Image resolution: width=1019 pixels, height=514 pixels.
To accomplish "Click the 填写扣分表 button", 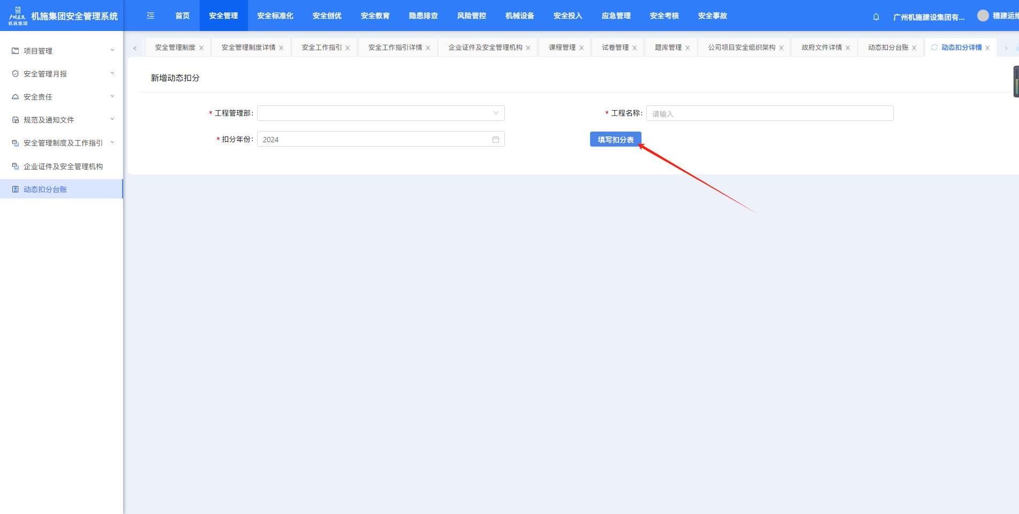I will tap(615, 140).
